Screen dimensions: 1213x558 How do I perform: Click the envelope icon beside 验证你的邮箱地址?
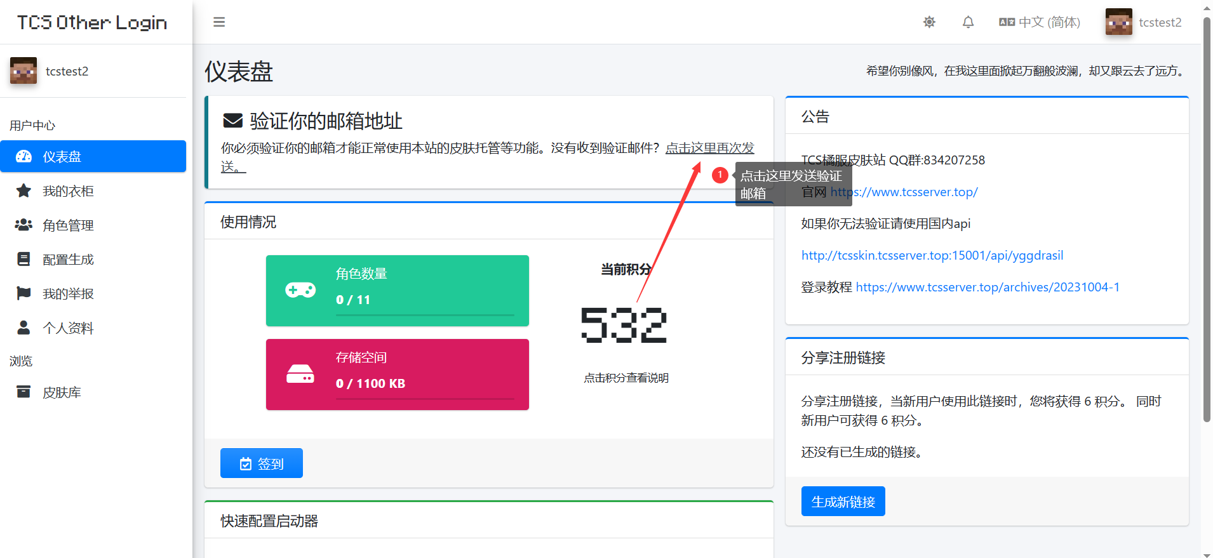[233, 121]
